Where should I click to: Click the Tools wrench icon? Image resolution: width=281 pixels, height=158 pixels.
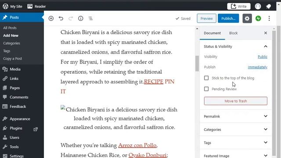(x=5, y=147)
